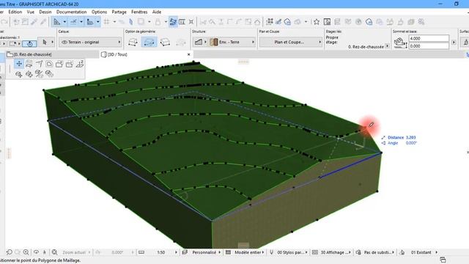Click the star favorites icon
This screenshot has width=469, height=264.
[x=317, y=22]
